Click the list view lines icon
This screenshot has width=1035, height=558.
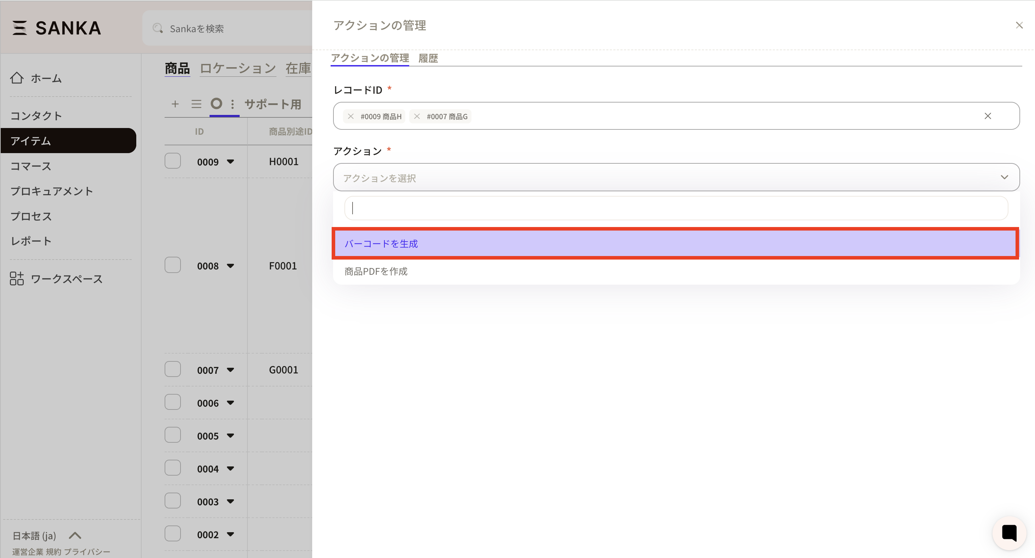(196, 104)
